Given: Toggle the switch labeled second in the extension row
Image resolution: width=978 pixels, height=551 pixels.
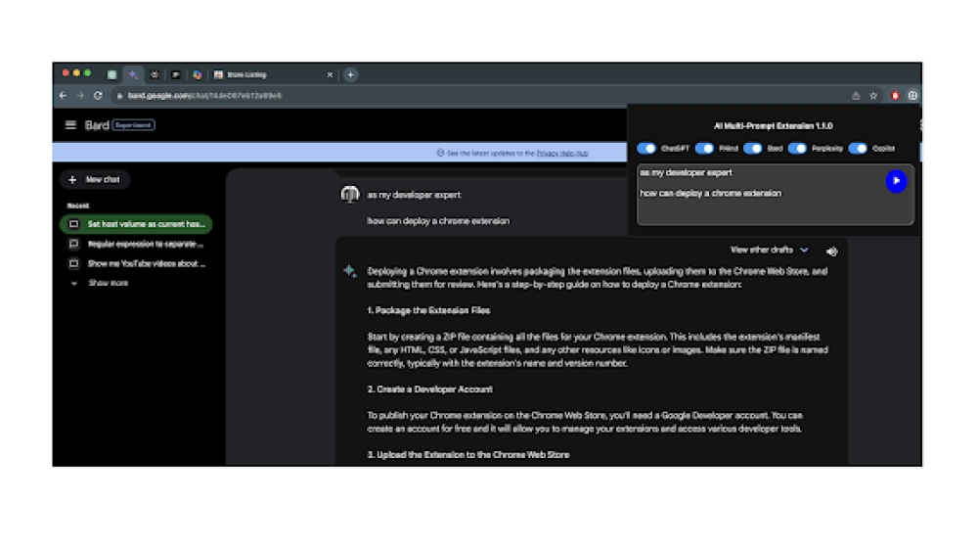Looking at the screenshot, I should point(704,149).
